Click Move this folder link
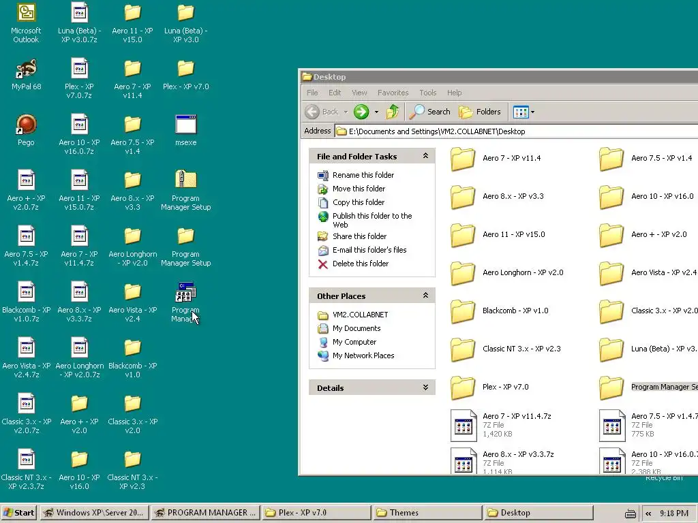This screenshot has height=523, width=698. (359, 189)
